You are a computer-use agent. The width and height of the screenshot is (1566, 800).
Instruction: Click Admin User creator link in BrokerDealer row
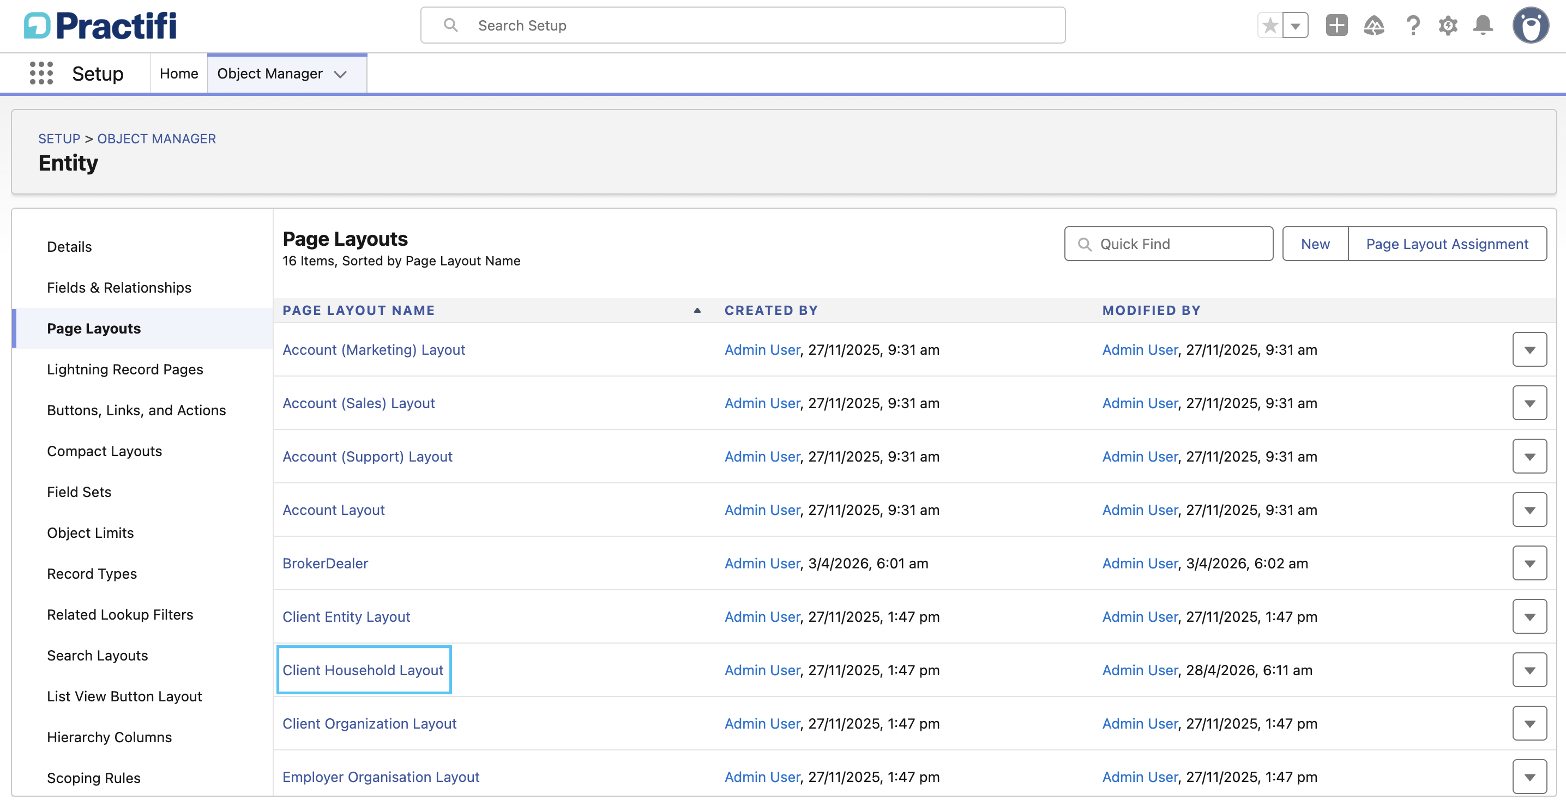click(x=762, y=563)
